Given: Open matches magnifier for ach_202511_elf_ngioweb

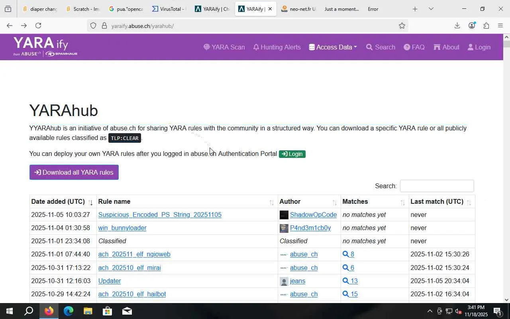Looking at the screenshot, I should [348, 254].
